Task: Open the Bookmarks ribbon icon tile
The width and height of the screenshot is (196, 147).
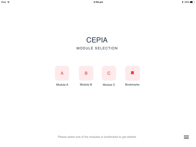Action: [132, 73]
